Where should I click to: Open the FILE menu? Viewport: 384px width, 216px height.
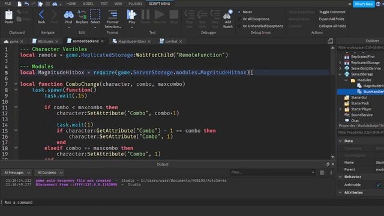(8, 4)
